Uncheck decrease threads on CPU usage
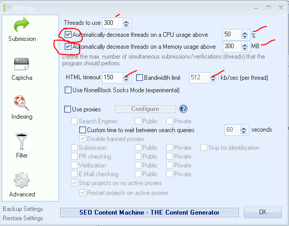 point(68,35)
